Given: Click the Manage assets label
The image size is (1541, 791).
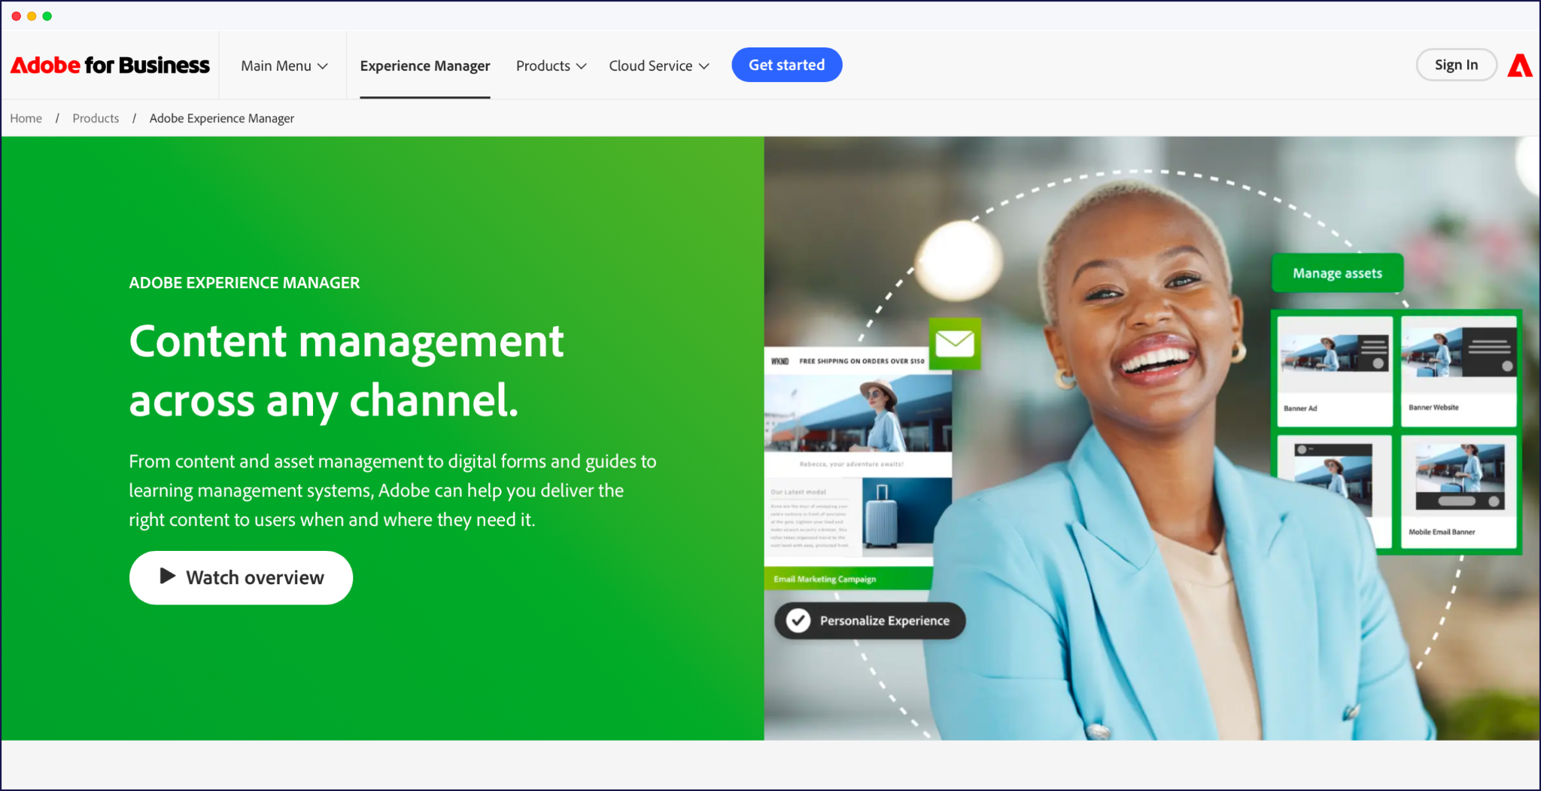Looking at the screenshot, I should click(x=1337, y=272).
